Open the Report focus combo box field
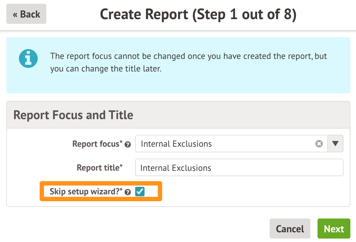Viewport: 356px width, 242px height. [x=225, y=144]
